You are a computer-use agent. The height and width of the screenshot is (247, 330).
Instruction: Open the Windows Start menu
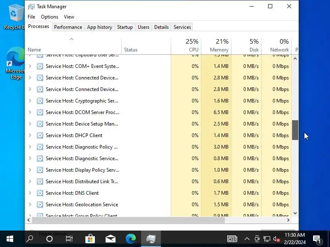[9, 239]
